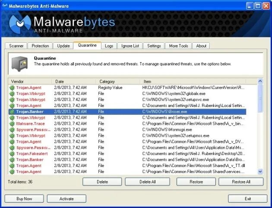Click the threat icon beside globalx.exe row

[12, 94]
